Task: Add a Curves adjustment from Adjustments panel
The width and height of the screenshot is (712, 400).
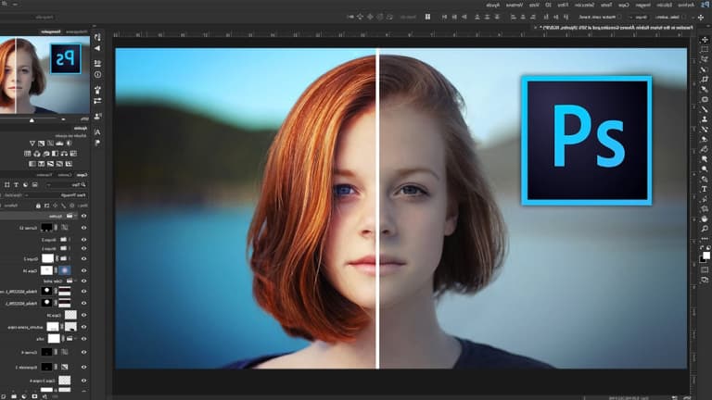Action: 50,144
